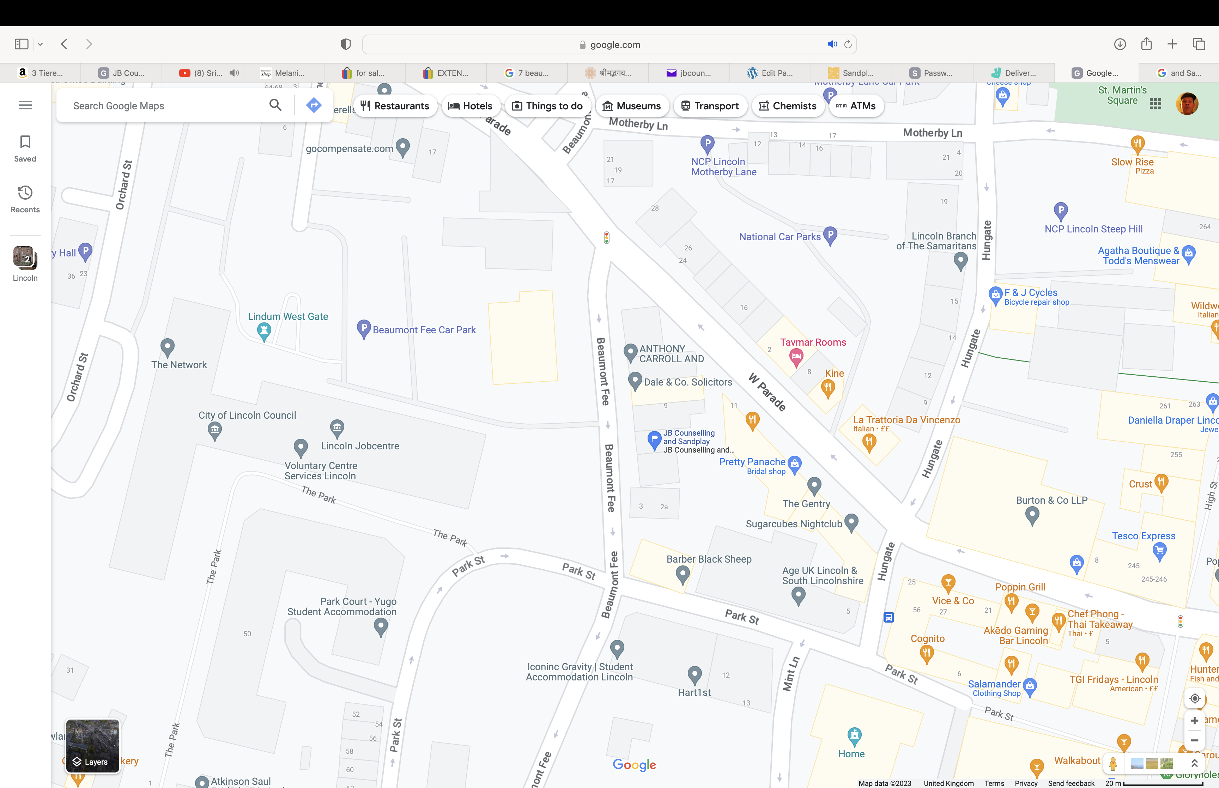Go back in Safari
Image resolution: width=1219 pixels, height=788 pixels.
click(x=65, y=44)
